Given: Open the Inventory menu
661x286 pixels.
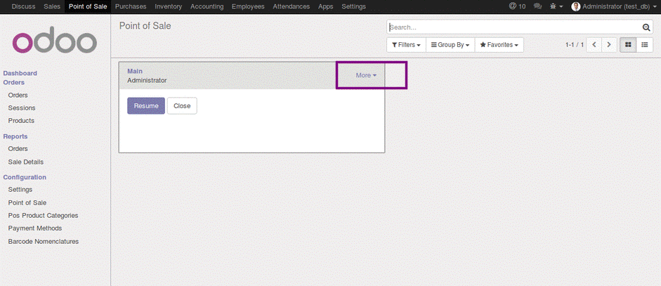Looking at the screenshot, I should click(168, 6).
